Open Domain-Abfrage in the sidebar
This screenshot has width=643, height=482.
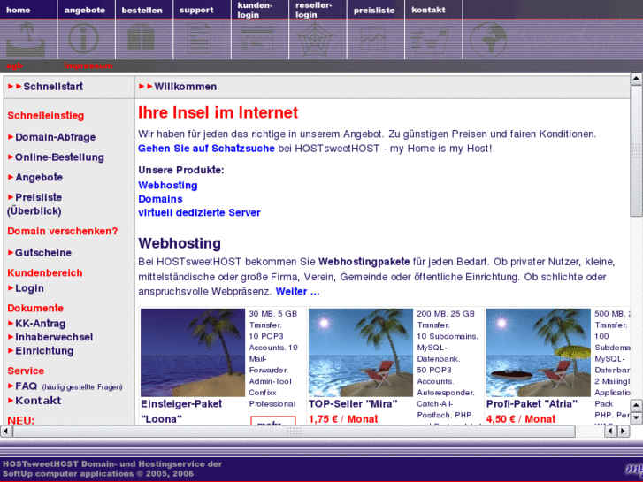click(x=56, y=137)
